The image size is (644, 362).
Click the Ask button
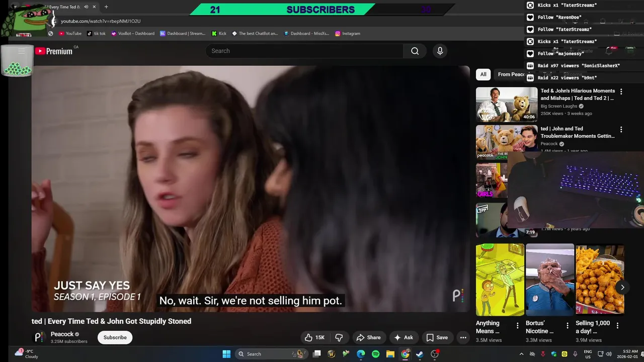click(404, 337)
